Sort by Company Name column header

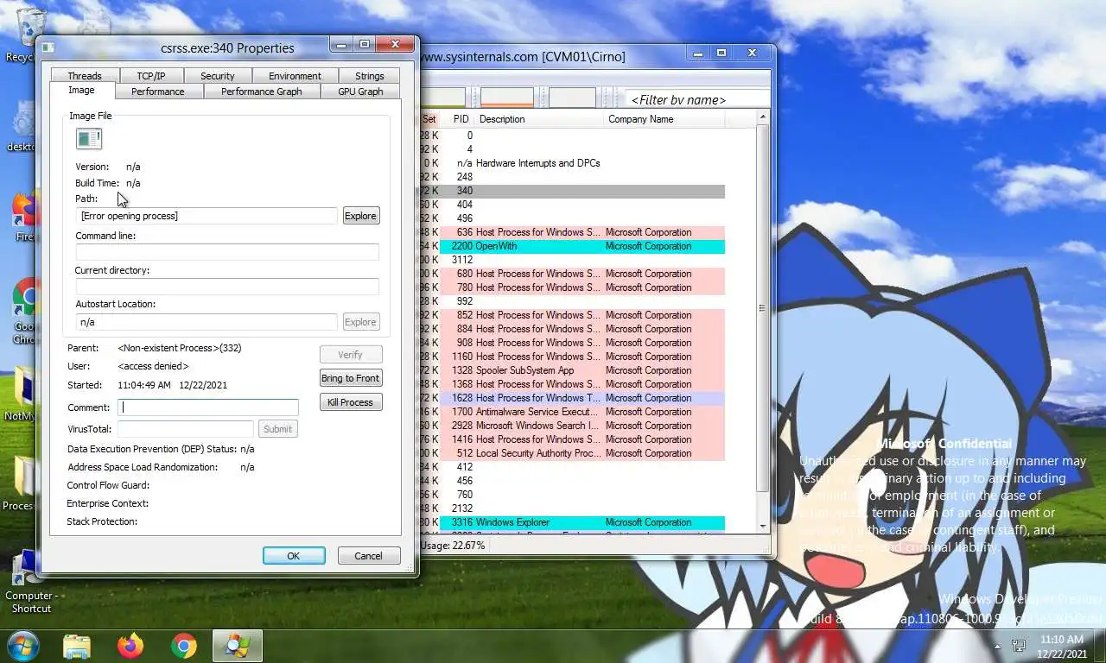point(664,119)
